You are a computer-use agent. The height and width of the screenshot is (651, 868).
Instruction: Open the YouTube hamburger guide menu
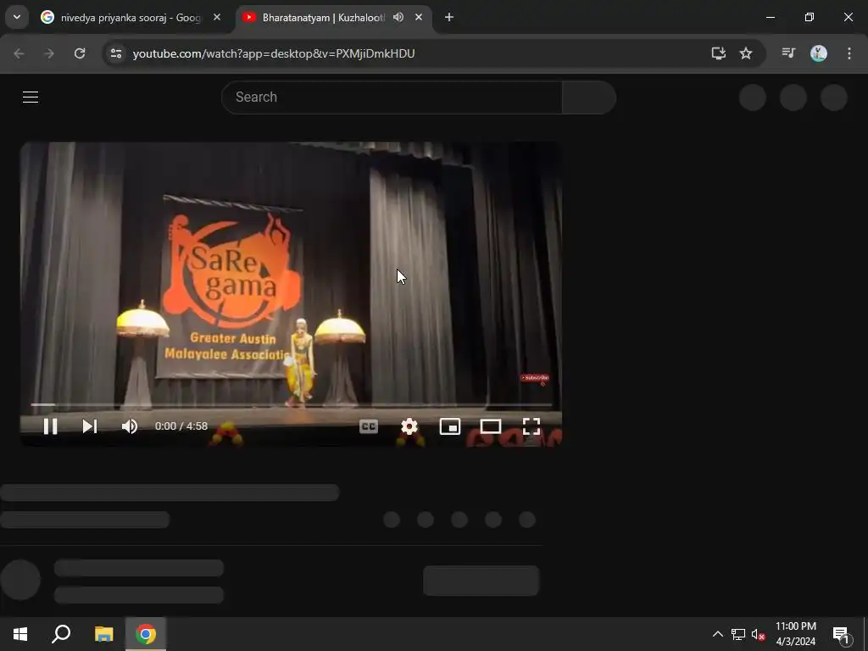click(31, 97)
